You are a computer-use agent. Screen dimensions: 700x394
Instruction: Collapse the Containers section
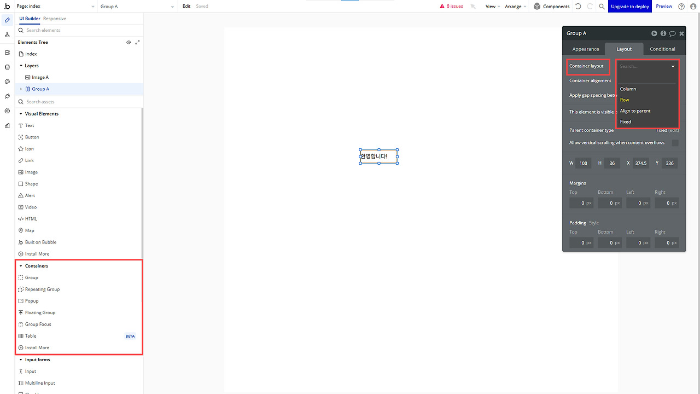pos(21,266)
